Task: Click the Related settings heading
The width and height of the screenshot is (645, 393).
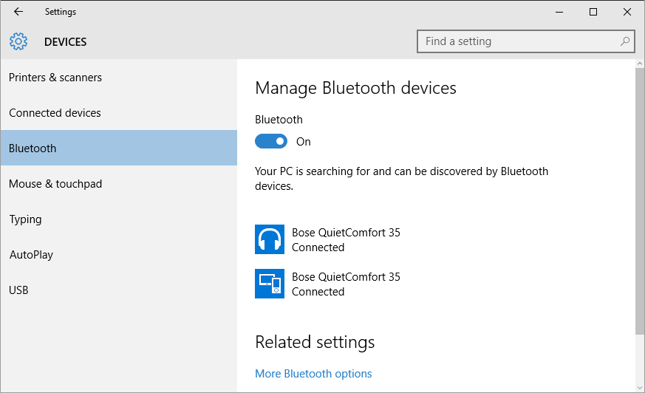Action: coord(315,342)
